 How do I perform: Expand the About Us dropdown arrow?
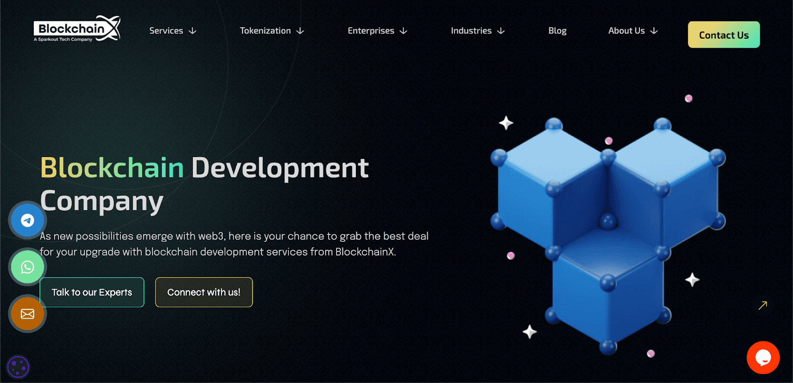point(654,31)
